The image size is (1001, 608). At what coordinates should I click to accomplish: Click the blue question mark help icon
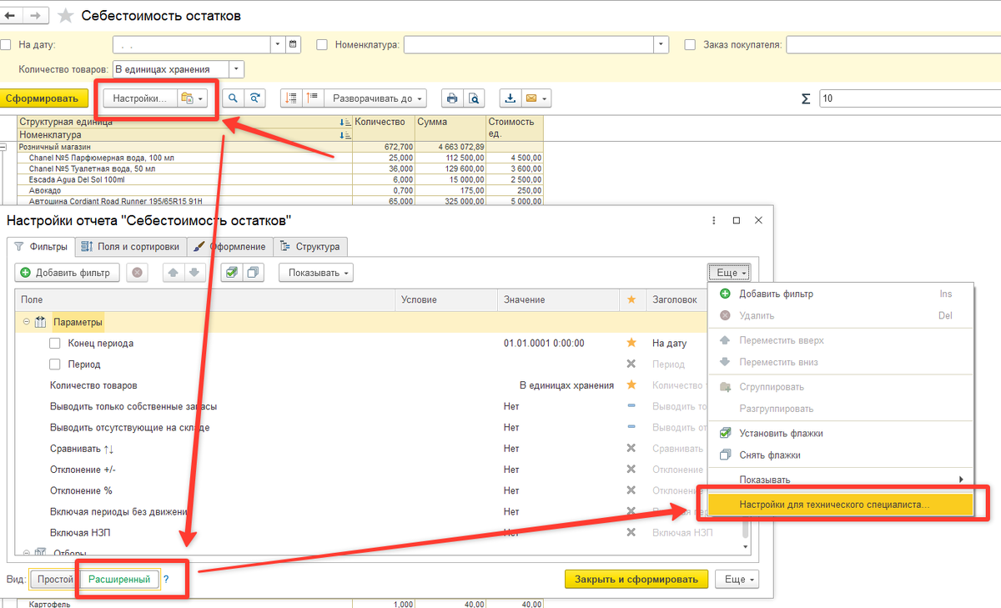click(166, 579)
